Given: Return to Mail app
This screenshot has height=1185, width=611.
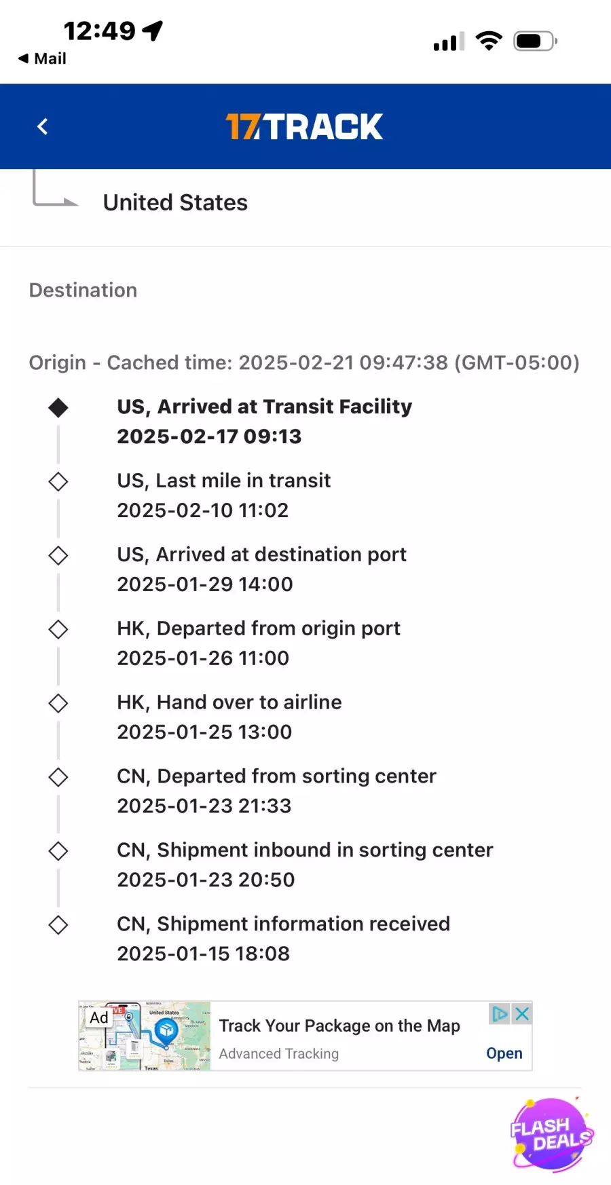Looking at the screenshot, I should pyautogui.click(x=42, y=58).
